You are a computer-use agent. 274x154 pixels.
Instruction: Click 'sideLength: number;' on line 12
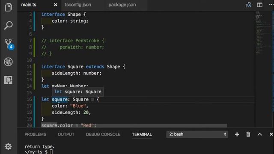click(77, 73)
